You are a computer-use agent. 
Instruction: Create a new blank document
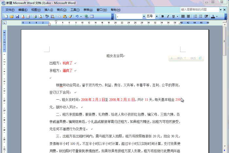(x=6, y=16)
